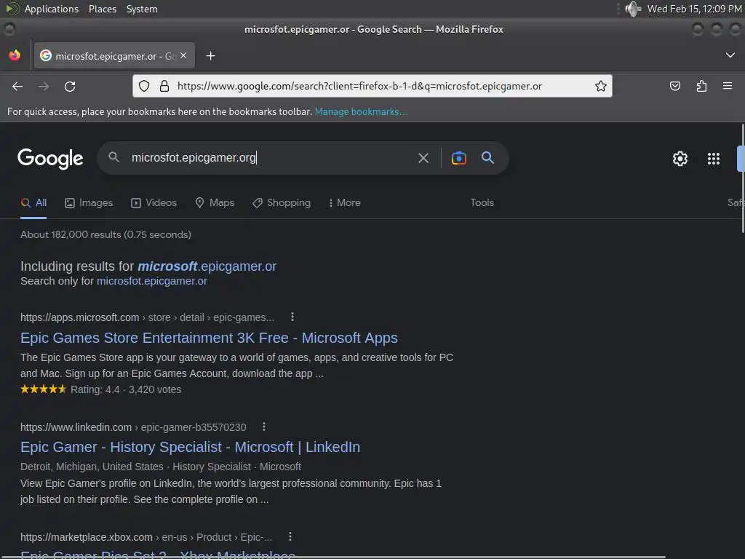Select the All results tab
This screenshot has width=745, height=559.
pyautogui.click(x=33, y=203)
